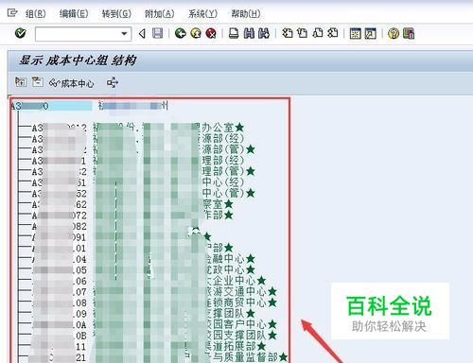
Task: Toggle the command field's left triangle
Action: tap(142, 33)
